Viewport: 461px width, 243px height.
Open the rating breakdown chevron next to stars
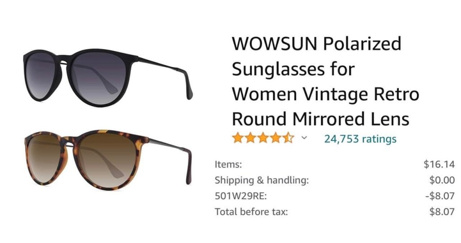point(304,137)
